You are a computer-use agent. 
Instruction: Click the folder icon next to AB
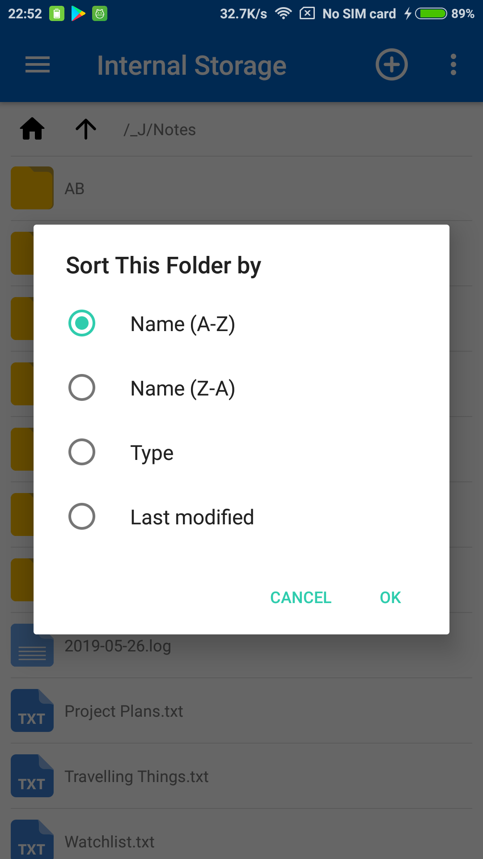point(32,188)
